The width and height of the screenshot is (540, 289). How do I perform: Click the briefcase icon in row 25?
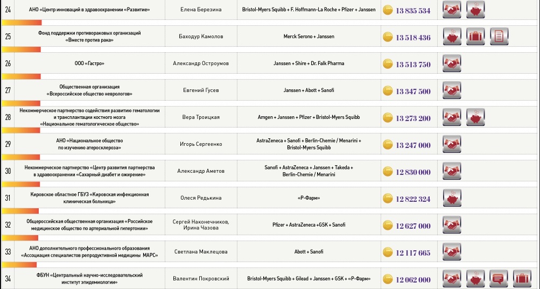tap(475, 37)
